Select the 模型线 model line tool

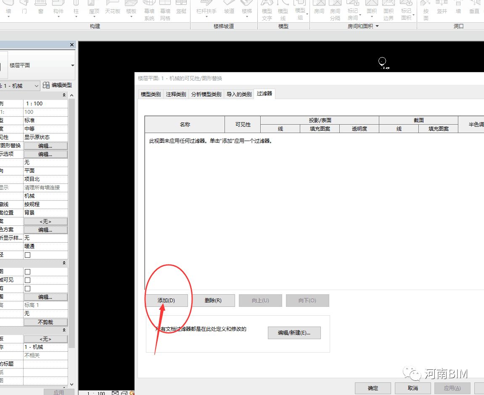(x=283, y=11)
